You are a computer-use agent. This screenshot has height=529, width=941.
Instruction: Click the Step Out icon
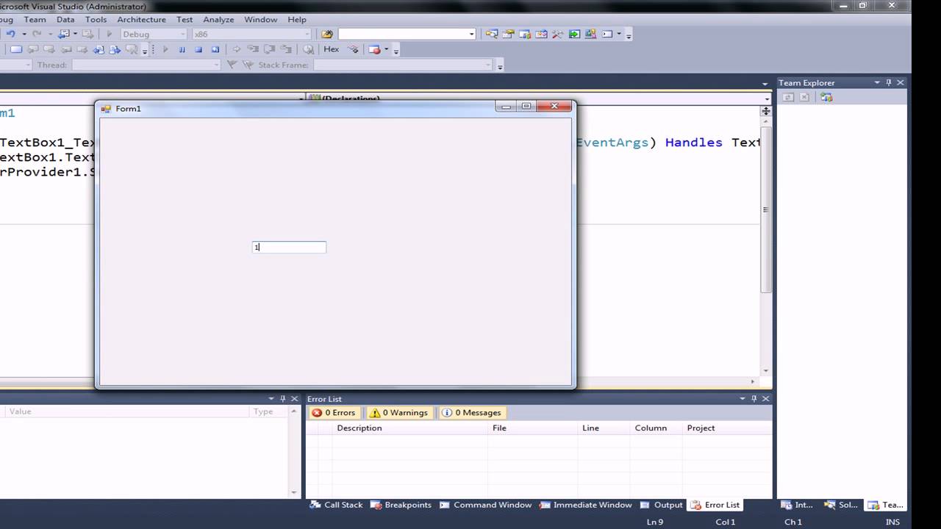coord(285,50)
